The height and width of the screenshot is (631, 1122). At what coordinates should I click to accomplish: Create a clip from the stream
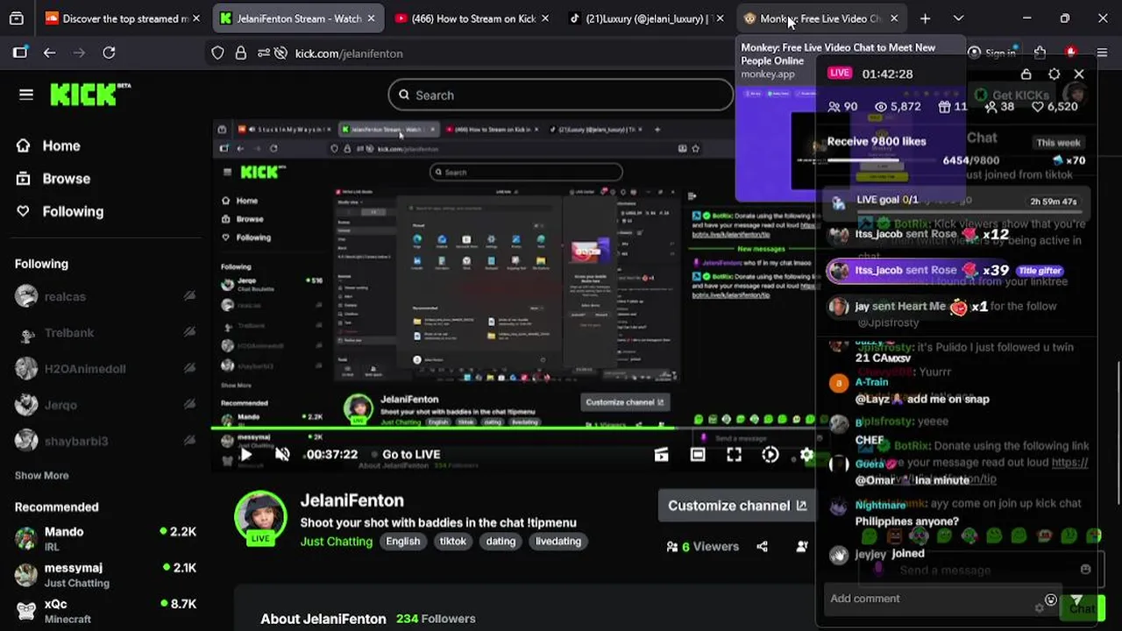(x=661, y=454)
